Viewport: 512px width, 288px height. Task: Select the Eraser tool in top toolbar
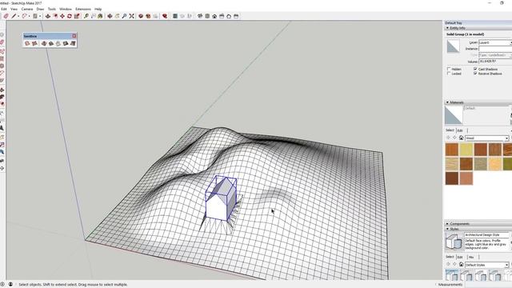coord(6,16)
